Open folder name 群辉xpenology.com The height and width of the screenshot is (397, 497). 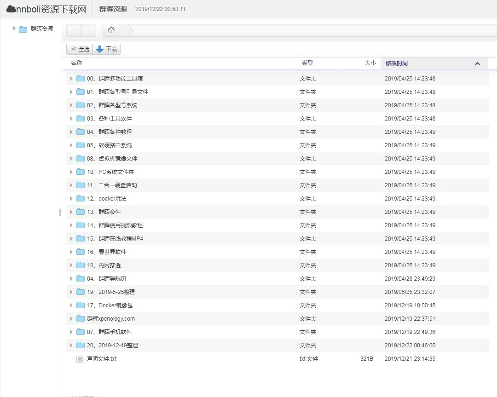(x=110, y=319)
